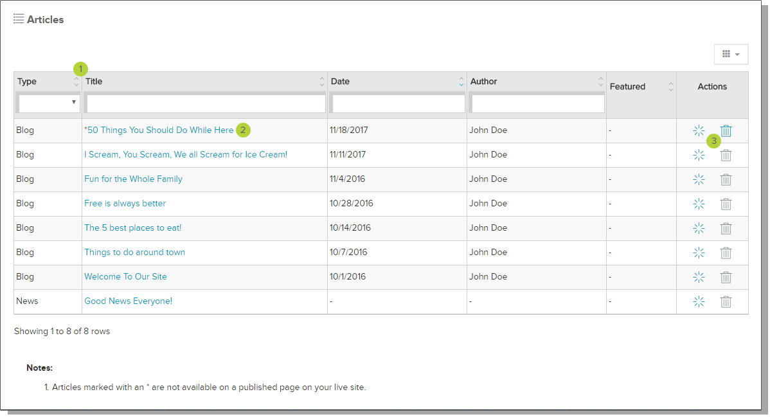The height and width of the screenshot is (419, 770).
Task: Sort articles by Author column header
Action: pos(484,82)
